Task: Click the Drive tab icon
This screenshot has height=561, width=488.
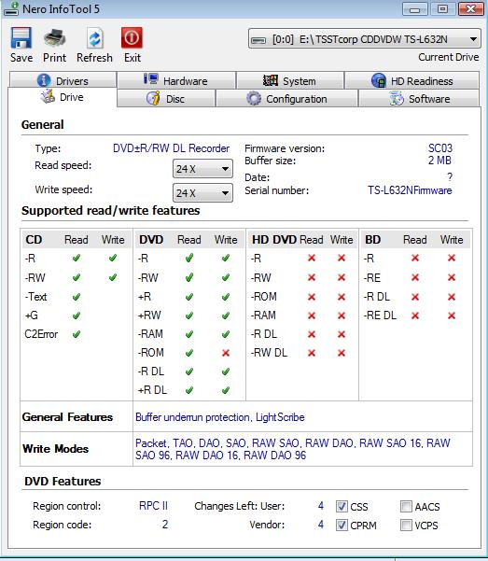Action: pyautogui.click(x=48, y=96)
